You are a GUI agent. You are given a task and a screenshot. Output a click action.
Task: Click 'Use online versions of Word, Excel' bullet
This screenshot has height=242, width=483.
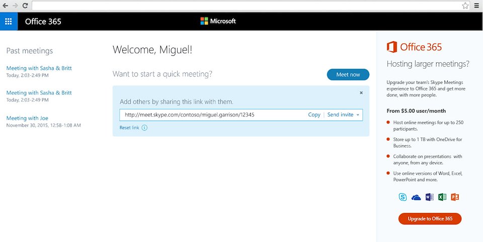click(428, 177)
